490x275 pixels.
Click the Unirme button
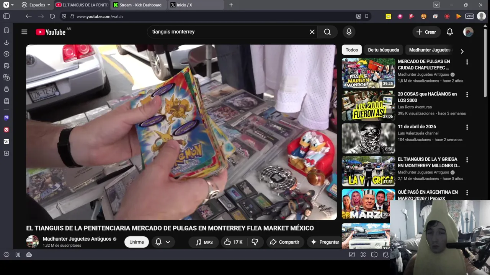(137, 242)
